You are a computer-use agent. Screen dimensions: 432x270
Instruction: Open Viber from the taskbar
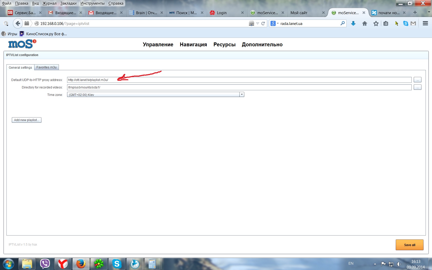pyautogui.click(x=45, y=264)
